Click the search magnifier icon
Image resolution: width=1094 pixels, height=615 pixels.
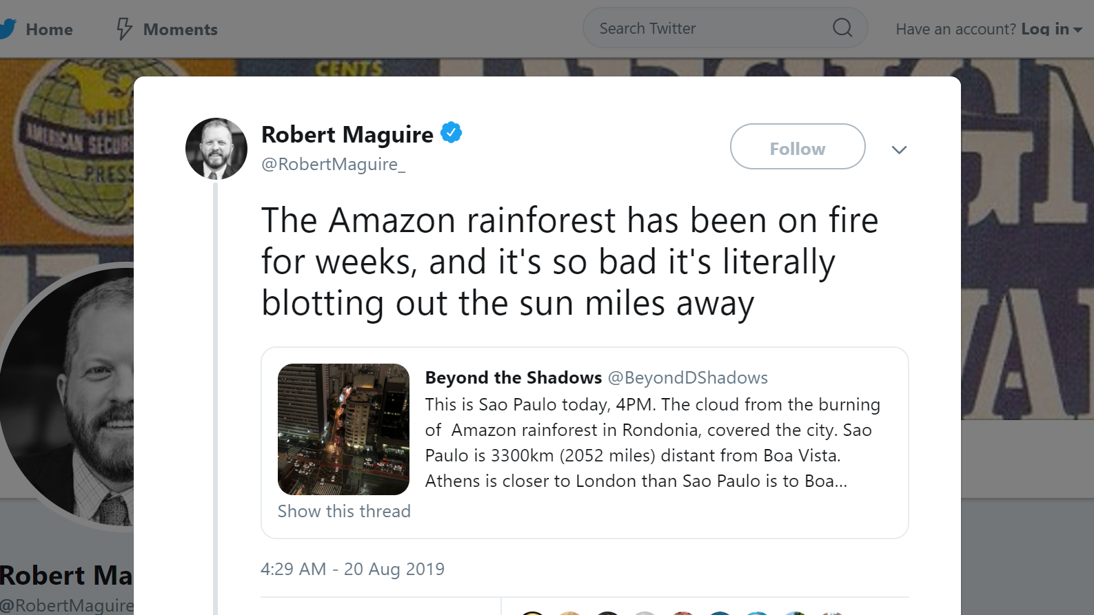pyautogui.click(x=842, y=28)
